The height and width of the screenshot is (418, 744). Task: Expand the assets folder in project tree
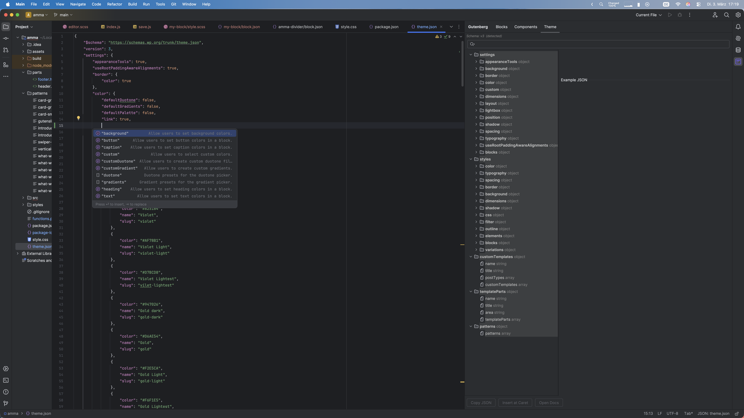click(x=23, y=52)
